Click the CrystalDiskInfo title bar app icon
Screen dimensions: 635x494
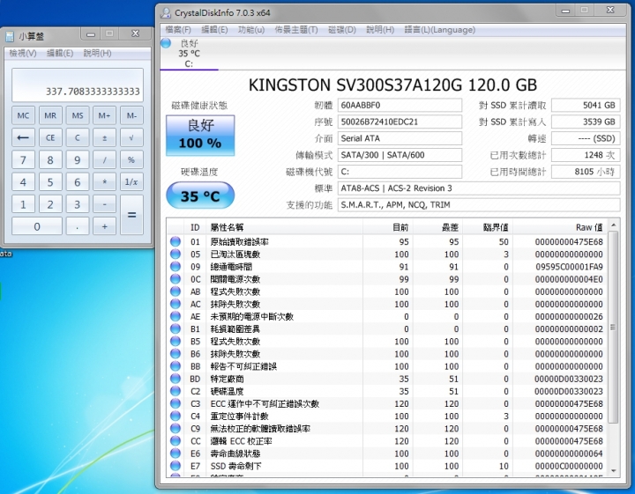point(166,13)
